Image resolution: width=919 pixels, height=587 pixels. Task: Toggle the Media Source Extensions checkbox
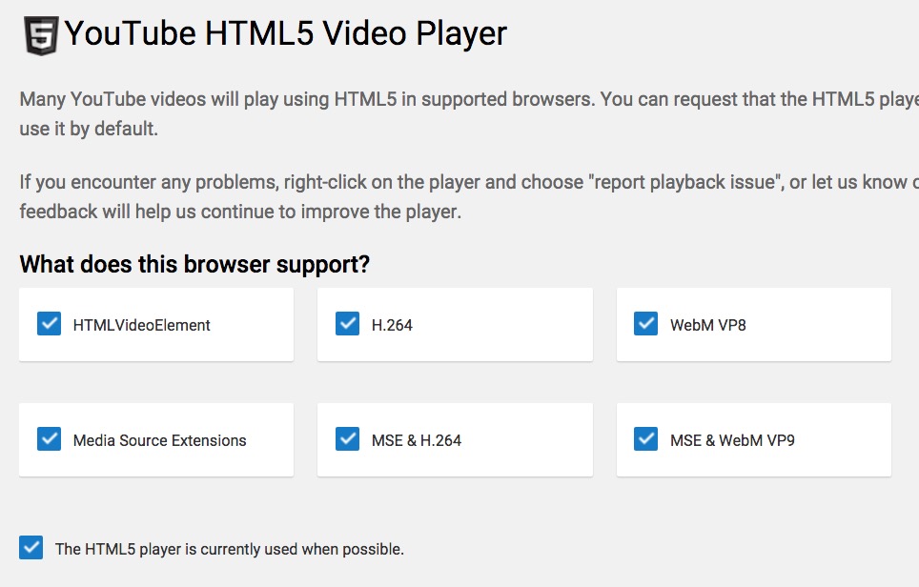[49, 439]
